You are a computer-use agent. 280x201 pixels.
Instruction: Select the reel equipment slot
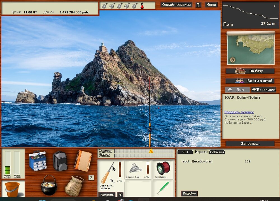click(x=138, y=169)
